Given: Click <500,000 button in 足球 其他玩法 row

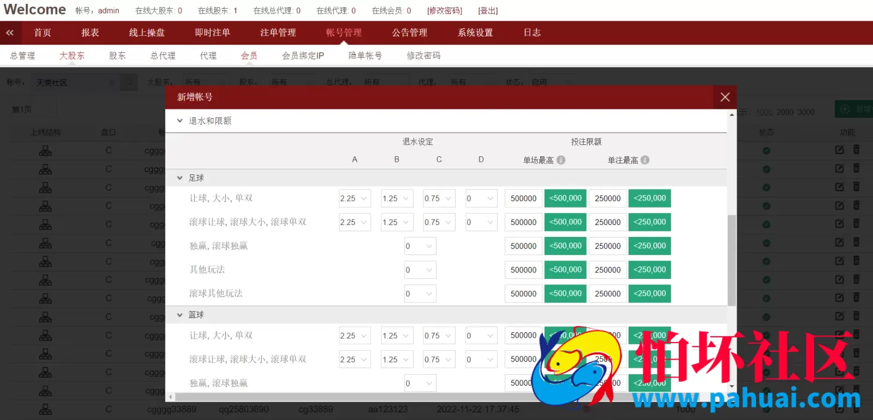Looking at the screenshot, I should click(565, 270).
